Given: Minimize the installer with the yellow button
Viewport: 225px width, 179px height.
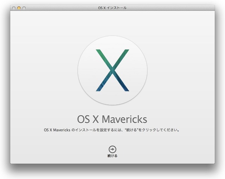Looking at the screenshot, I should click(x=19, y=8).
